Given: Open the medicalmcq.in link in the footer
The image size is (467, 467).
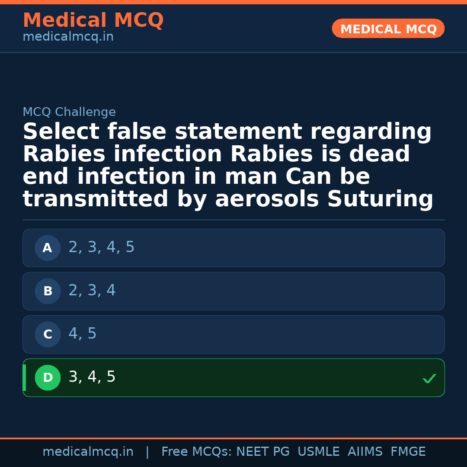Looking at the screenshot, I should pyautogui.click(x=88, y=452).
